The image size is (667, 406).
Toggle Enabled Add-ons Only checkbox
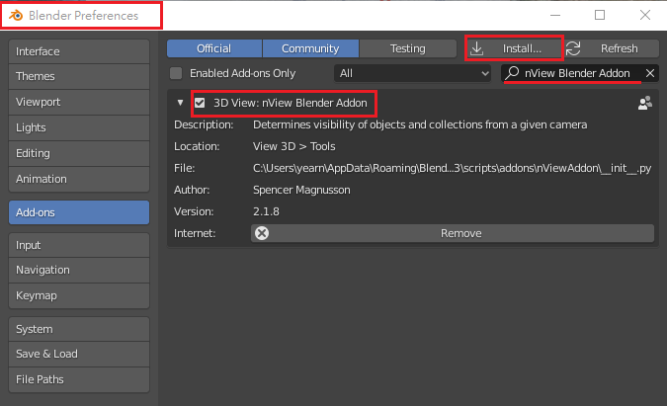[x=176, y=73]
